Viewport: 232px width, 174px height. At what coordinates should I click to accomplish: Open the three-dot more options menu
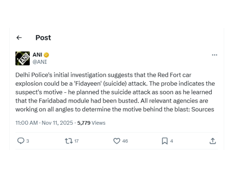(214, 55)
